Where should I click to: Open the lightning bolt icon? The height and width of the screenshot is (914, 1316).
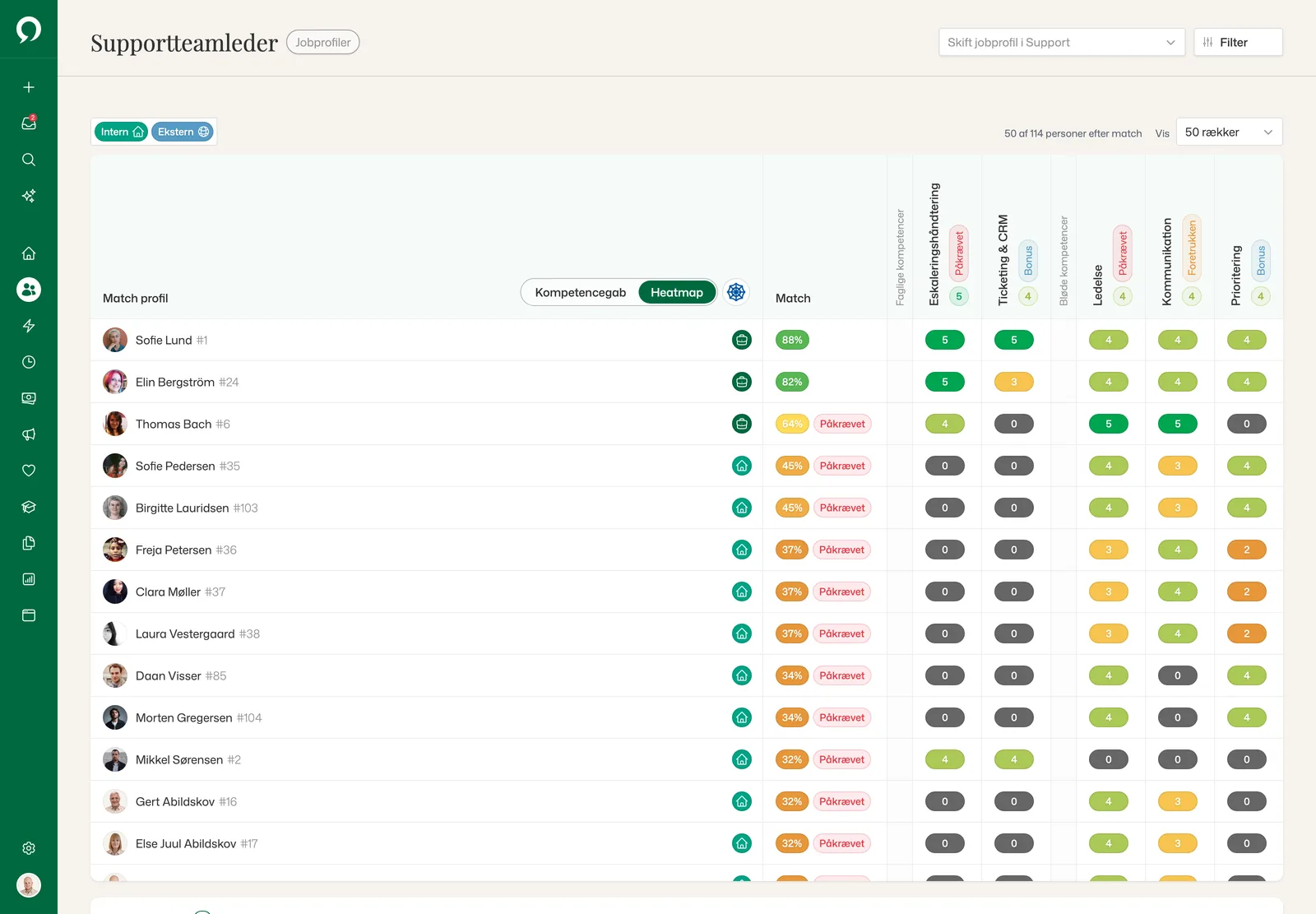point(29,326)
